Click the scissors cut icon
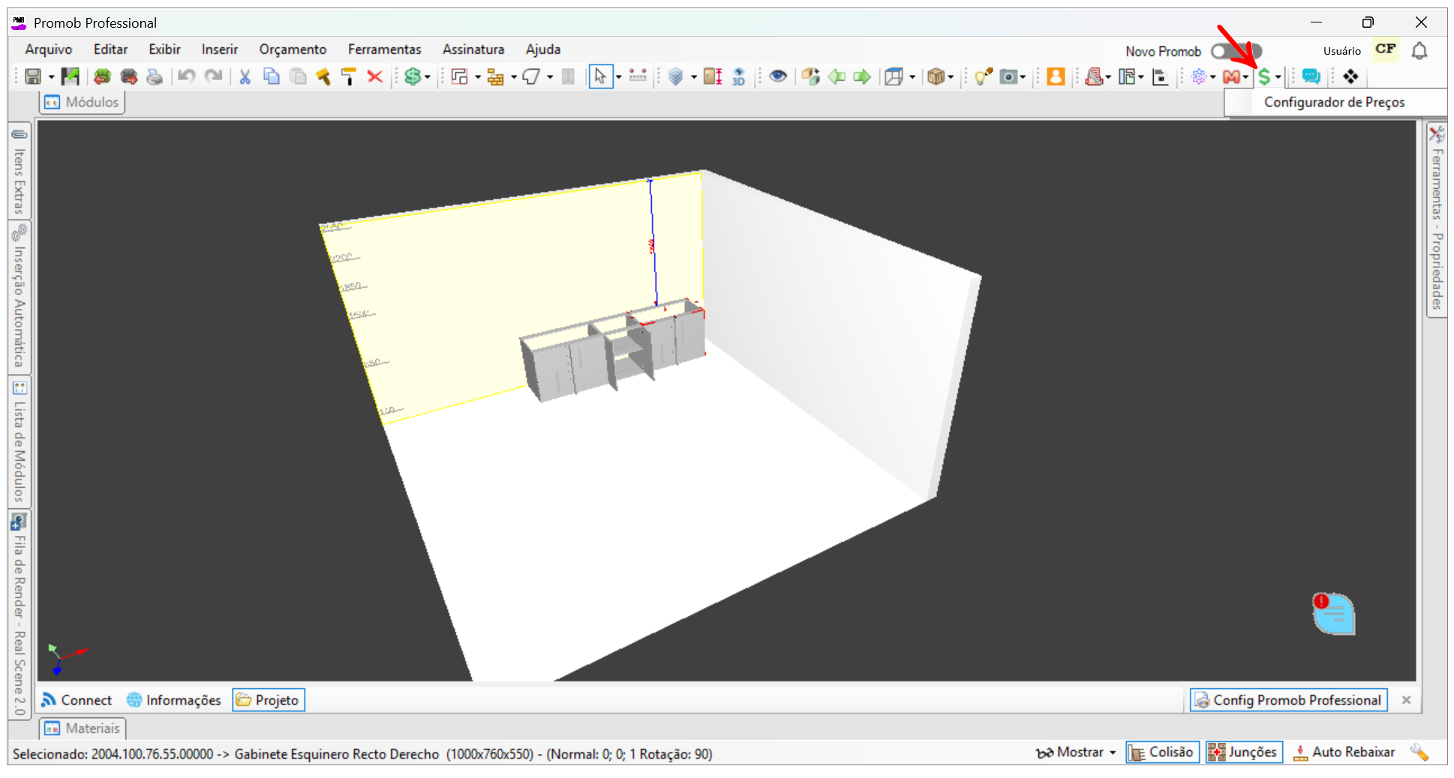 pos(245,76)
